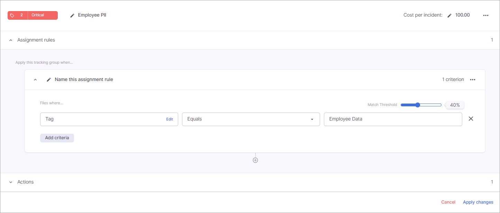Collapse the assignment rule card chevron
The image size is (500, 213).
click(35, 80)
